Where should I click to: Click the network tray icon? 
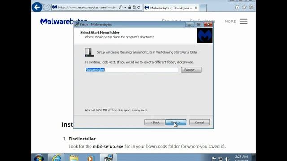[x=221, y=159]
